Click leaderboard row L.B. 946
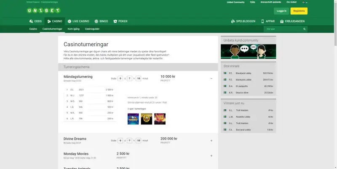The image size is (337, 169). coord(90,107)
